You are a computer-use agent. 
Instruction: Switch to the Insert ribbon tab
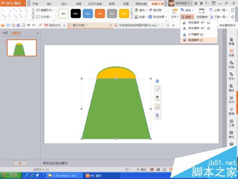point(50,4)
